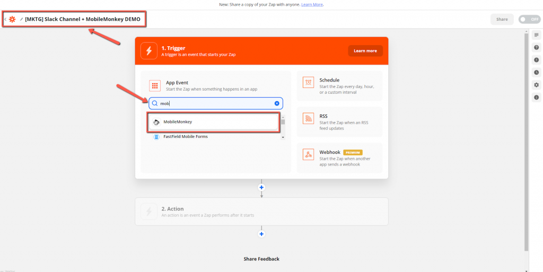Open the Learn More link in top banner
This screenshot has width=543, height=272.
point(312,4)
